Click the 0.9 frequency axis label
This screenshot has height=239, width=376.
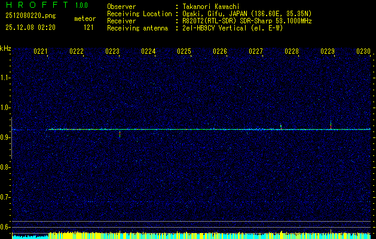(5, 137)
